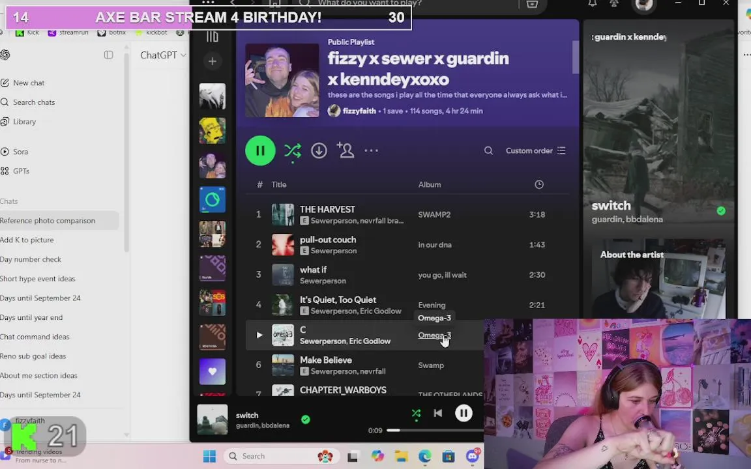Create playlist with plus button

(x=212, y=61)
